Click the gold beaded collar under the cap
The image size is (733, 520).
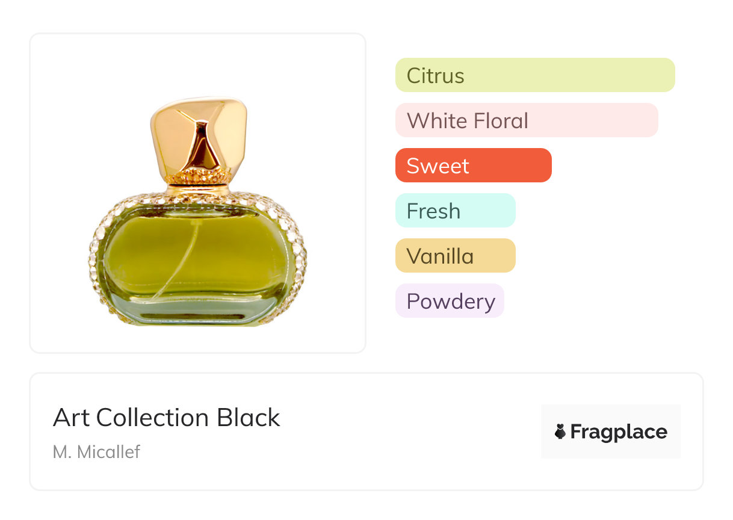click(x=198, y=177)
